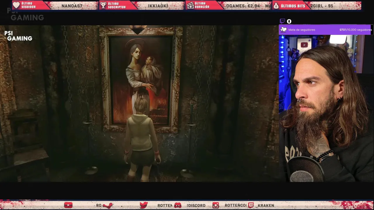Click the Últimos Bits label
Screen dimensions: 374x210
[x=293, y=6]
